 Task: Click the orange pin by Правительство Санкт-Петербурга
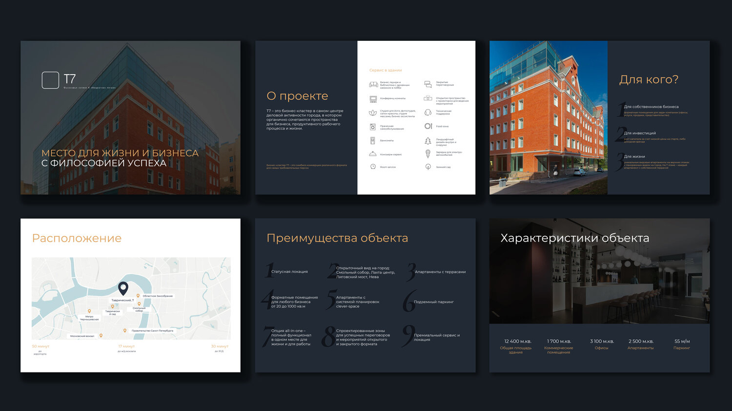125,331
